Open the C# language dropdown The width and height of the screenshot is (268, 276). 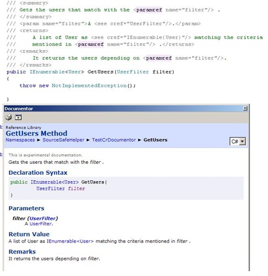tap(238, 141)
